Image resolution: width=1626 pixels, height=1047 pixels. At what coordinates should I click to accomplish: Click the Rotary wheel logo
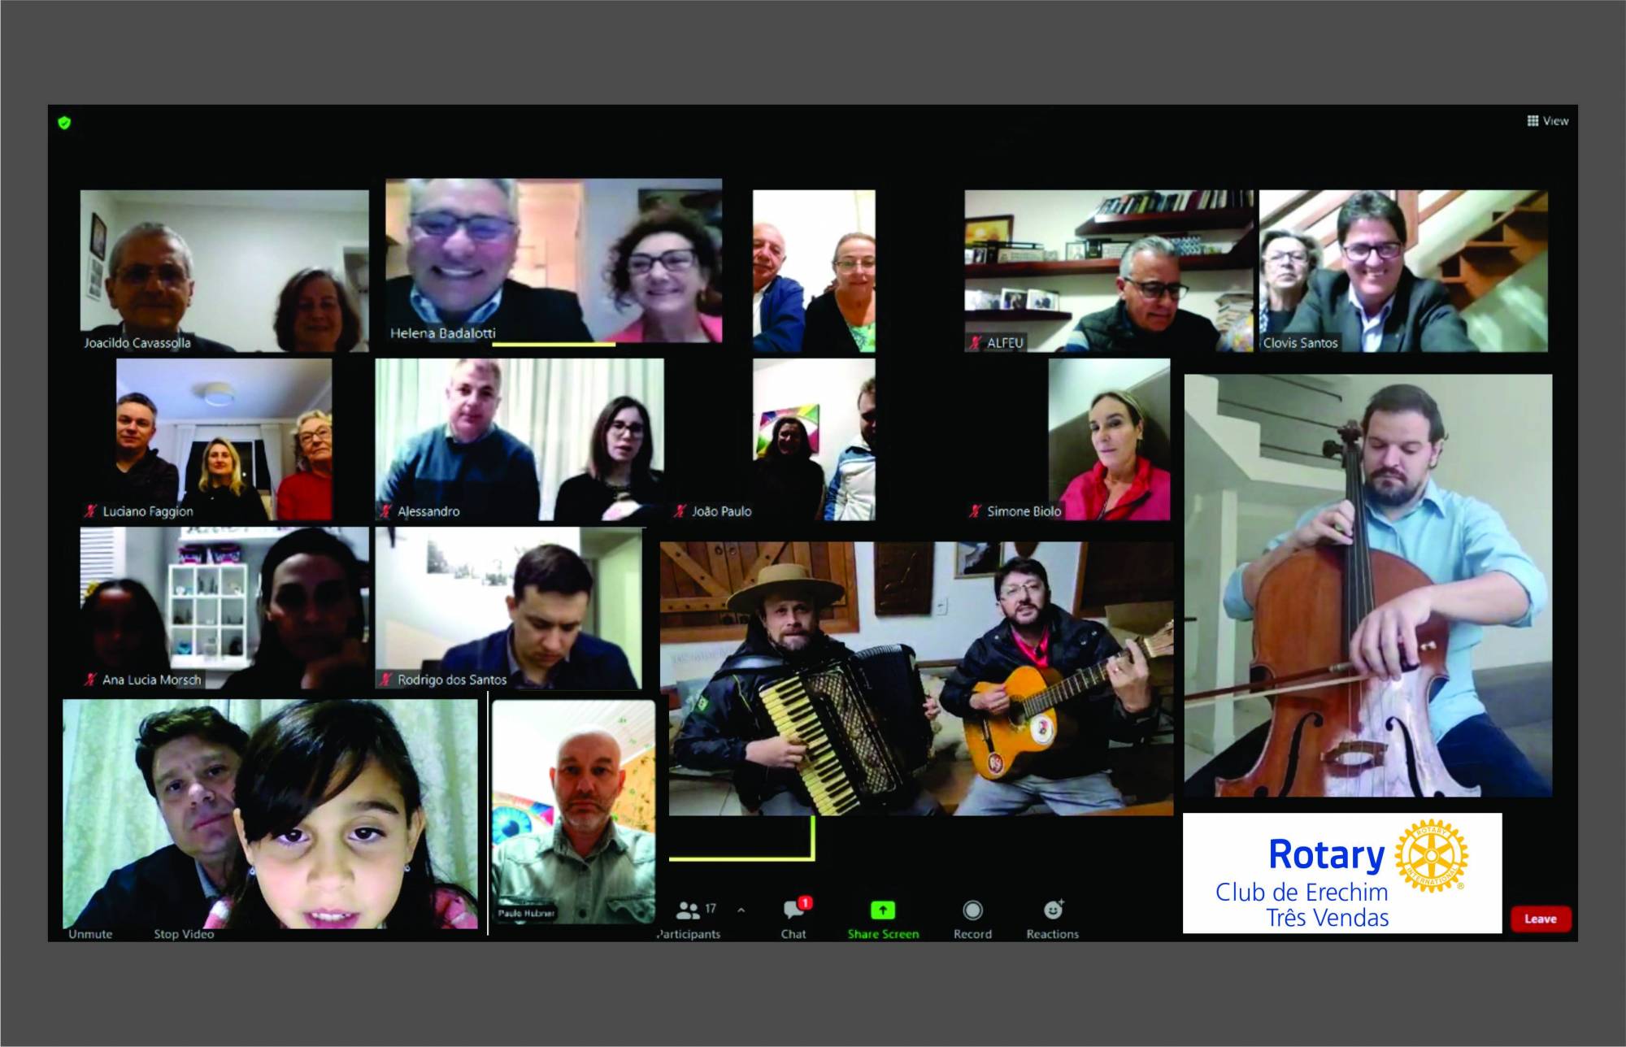click(1431, 855)
